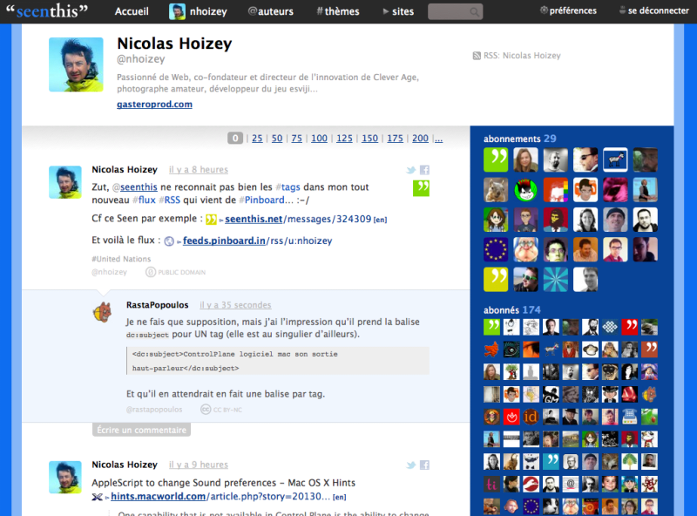Viewport: 697px width, 516px height.
Task: Open 'il y a 8 heures' timestamp
Action: point(199,169)
